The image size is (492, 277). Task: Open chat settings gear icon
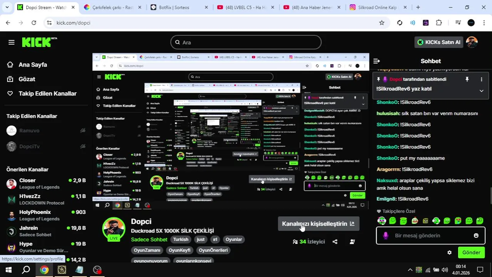449,252
